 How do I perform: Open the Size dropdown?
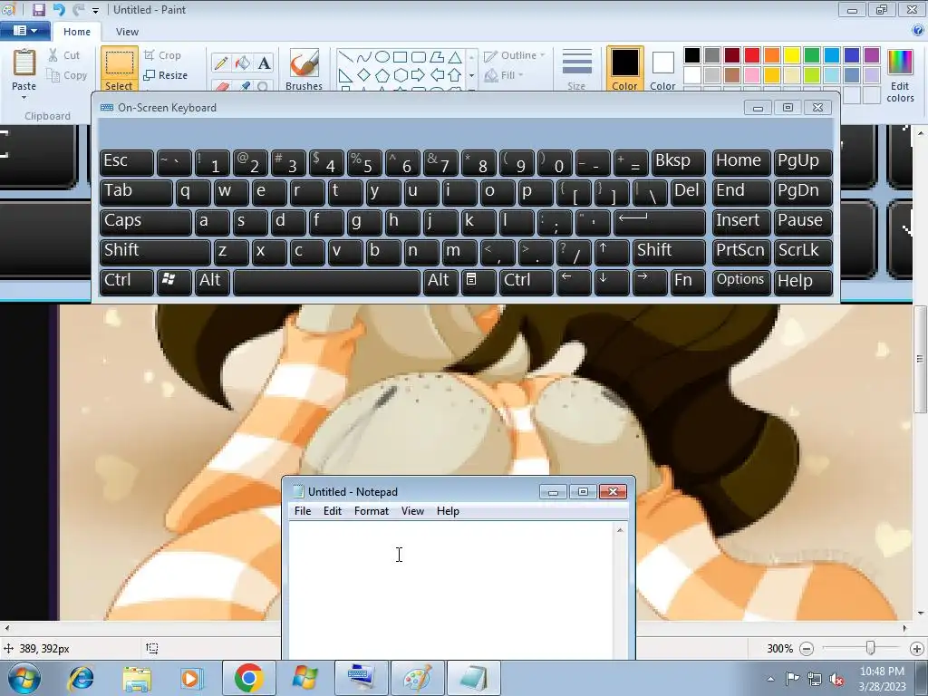click(x=576, y=69)
